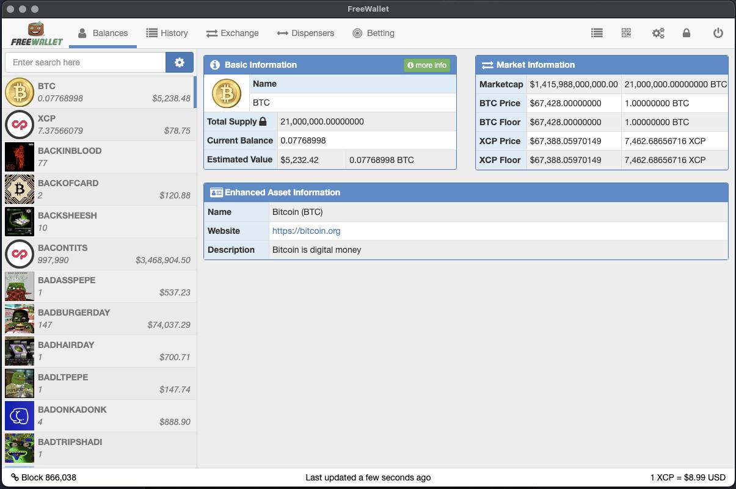Click the Bitcoin coin icon in Basic Information

click(227, 93)
